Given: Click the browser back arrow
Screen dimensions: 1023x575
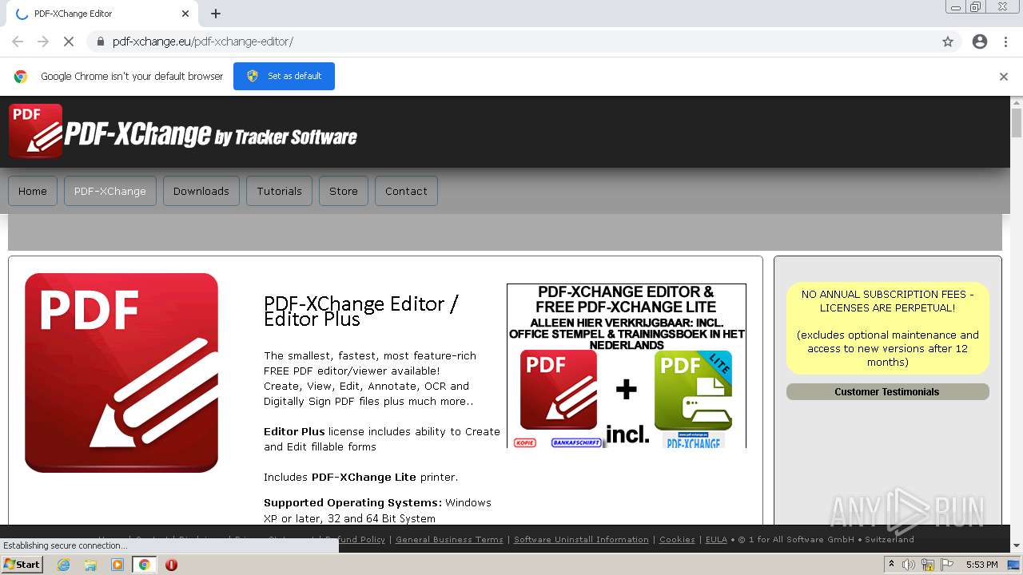Looking at the screenshot, I should [x=18, y=42].
